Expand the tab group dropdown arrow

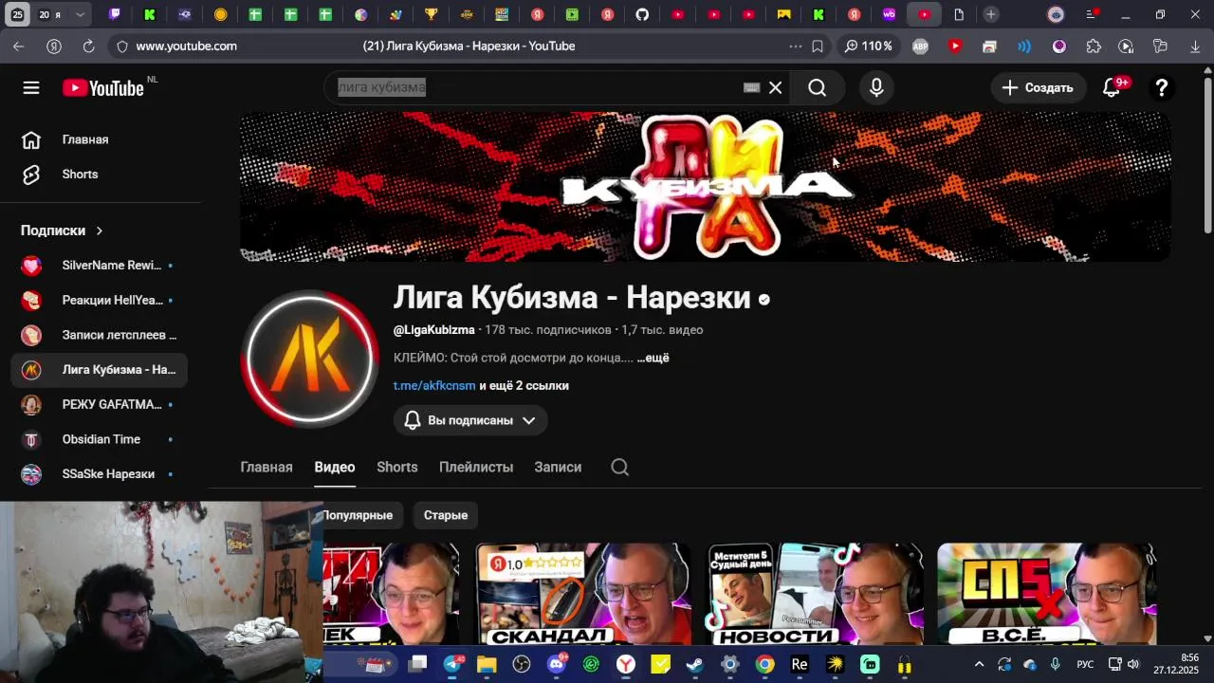(x=80, y=14)
